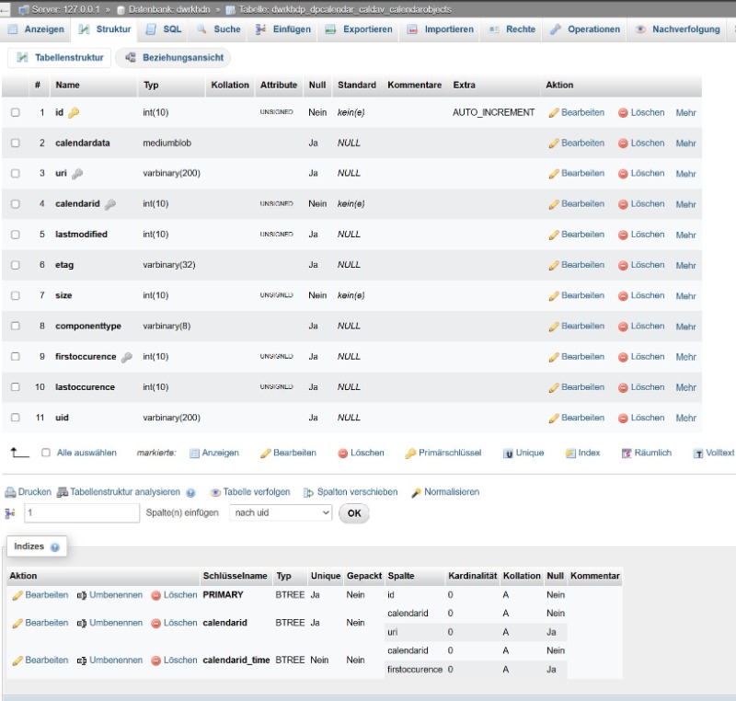This screenshot has height=701, width=736.
Task: Click red delete icon for calendarid_time index
Action: [155, 661]
